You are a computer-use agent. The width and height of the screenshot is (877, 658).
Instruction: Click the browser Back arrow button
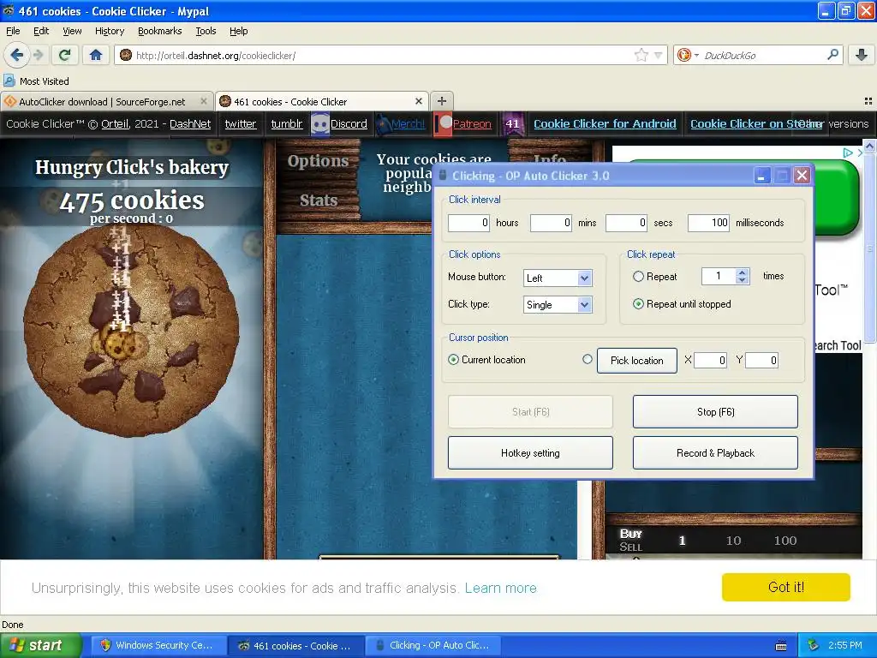pyautogui.click(x=16, y=55)
